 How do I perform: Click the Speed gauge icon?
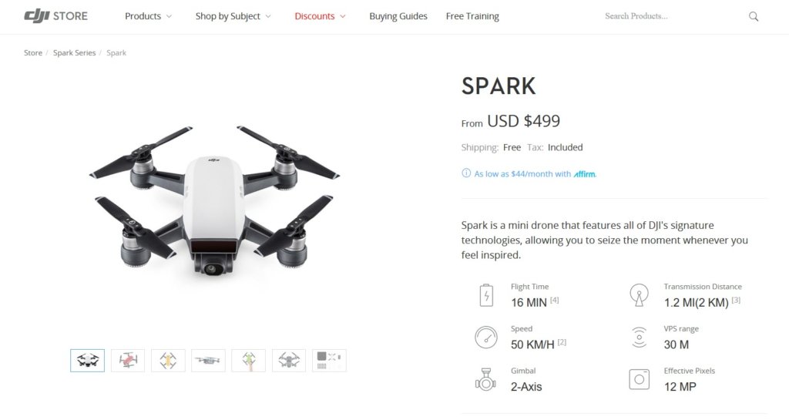(x=486, y=338)
